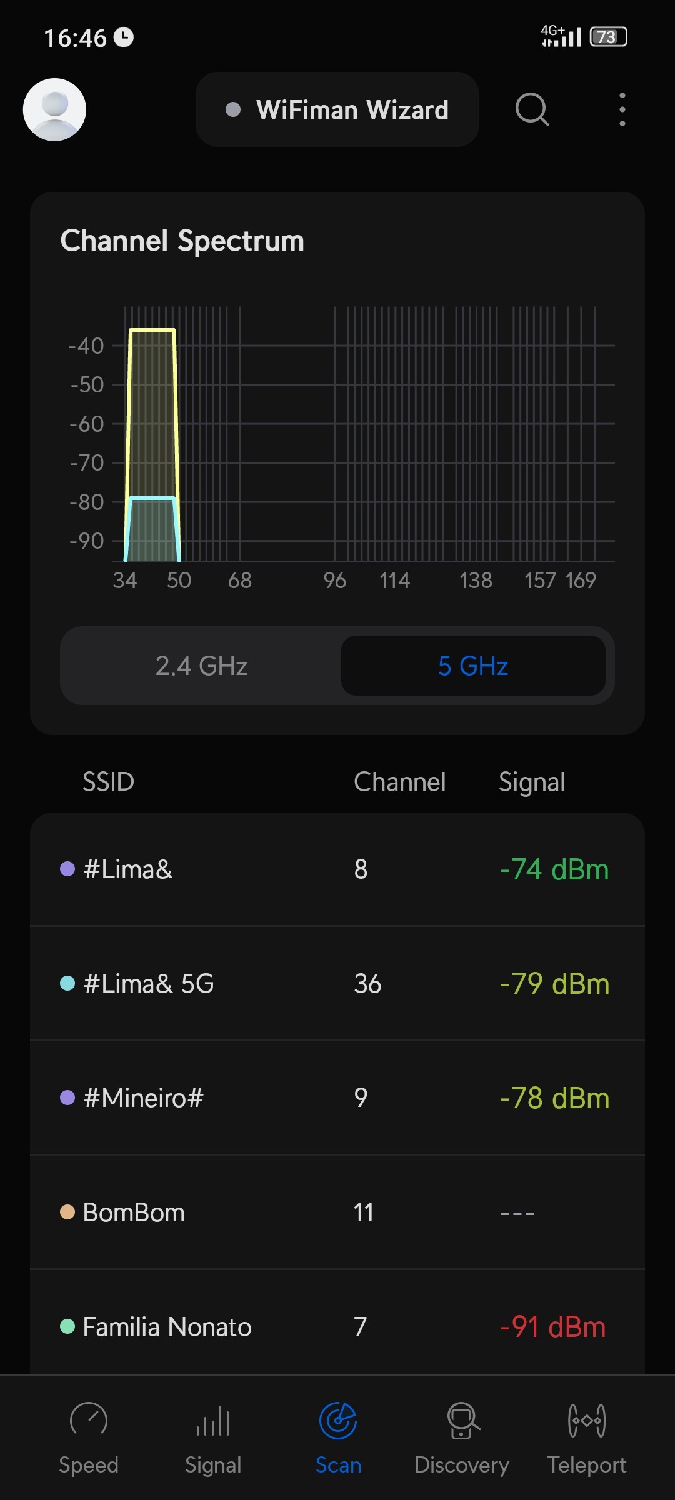The width and height of the screenshot is (675, 1500).
Task: Sort networks by SSID column header
Action: (x=109, y=782)
